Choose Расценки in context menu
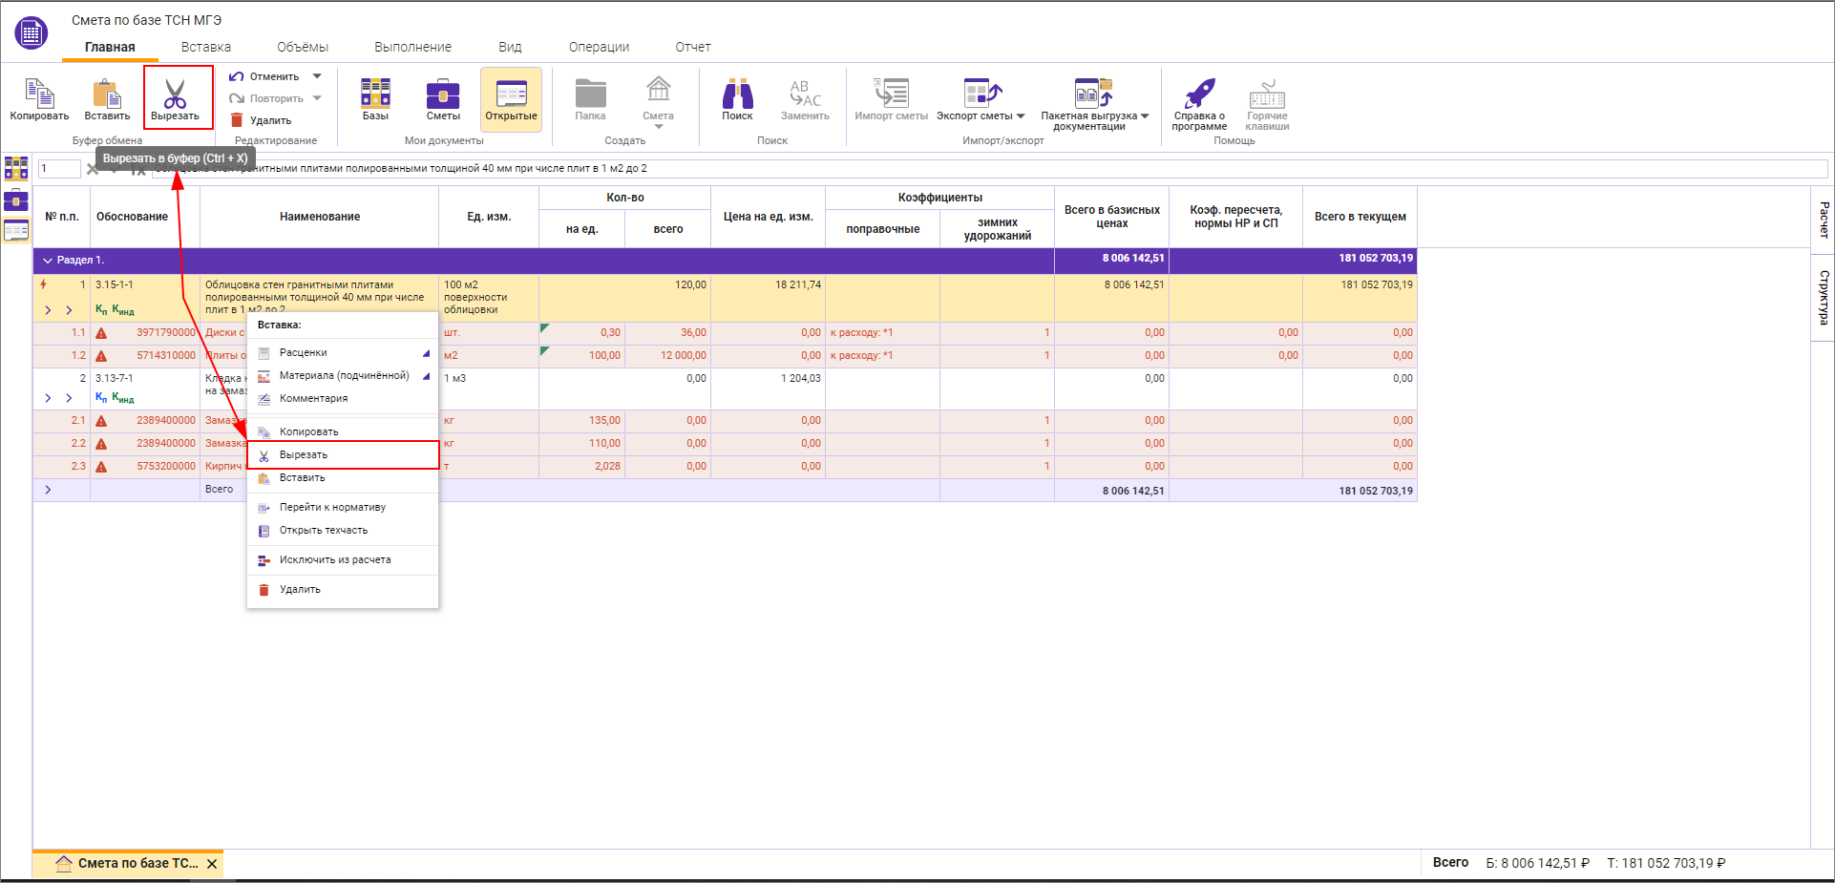Image resolution: width=1835 pixels, height=883 pixels. [x=343, y=353]
